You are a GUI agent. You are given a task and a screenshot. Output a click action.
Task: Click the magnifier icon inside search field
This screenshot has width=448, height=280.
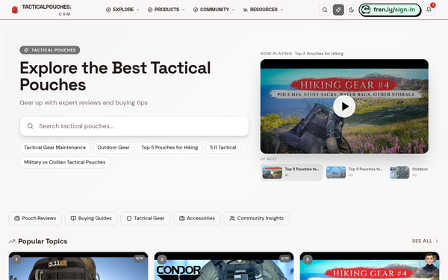pyautogui.click(x=31, y=126)
